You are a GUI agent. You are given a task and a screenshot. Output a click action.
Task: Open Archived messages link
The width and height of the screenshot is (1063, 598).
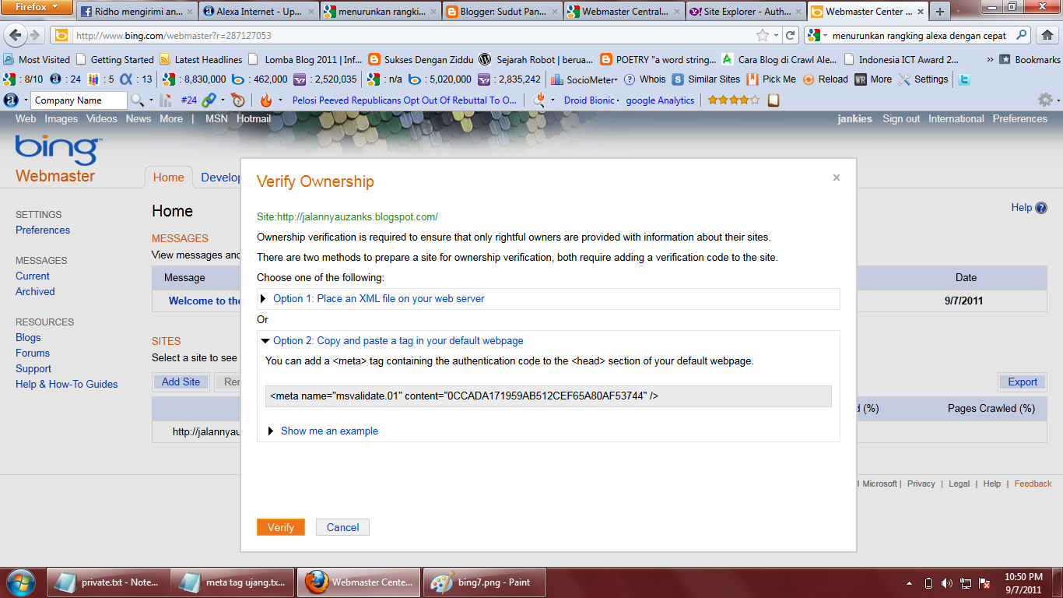35,292
